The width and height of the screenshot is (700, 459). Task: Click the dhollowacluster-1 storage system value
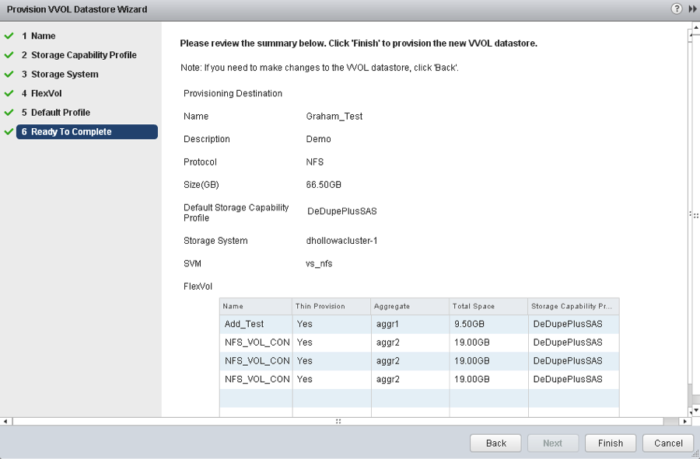coord(342,241)
